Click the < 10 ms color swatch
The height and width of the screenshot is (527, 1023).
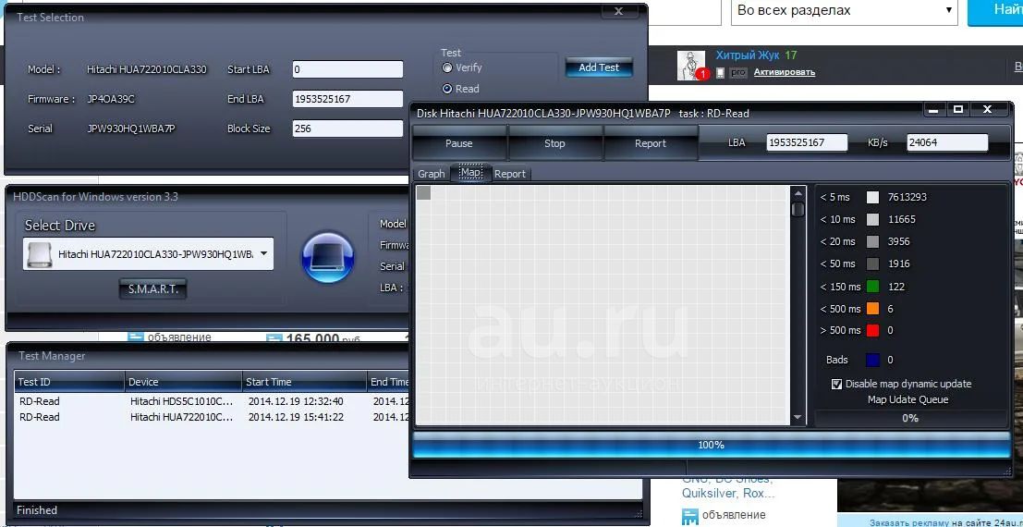[872, 219]
